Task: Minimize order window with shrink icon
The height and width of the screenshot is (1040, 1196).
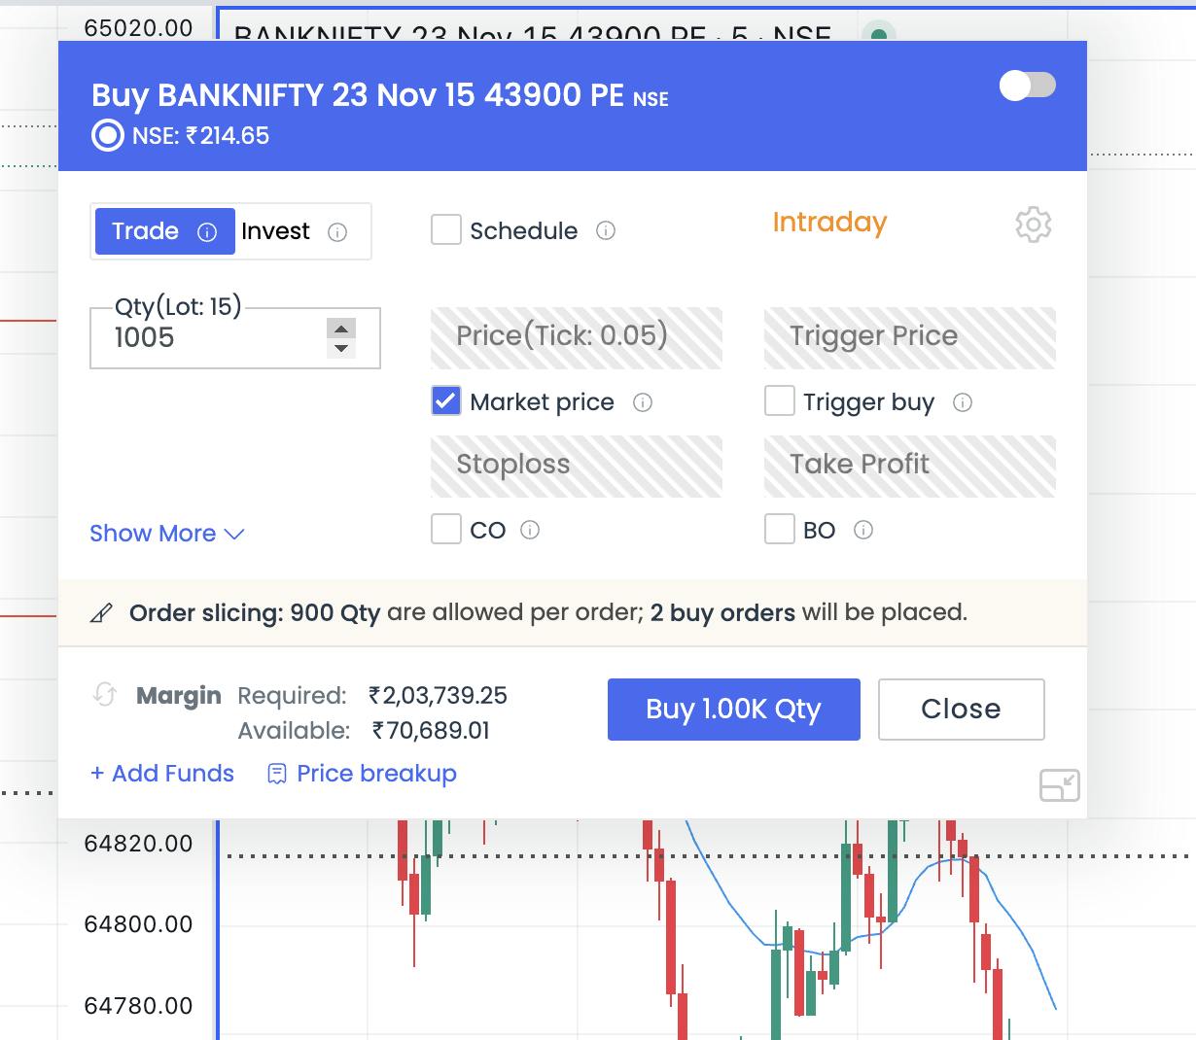Action: click(x=1059, y=785)
